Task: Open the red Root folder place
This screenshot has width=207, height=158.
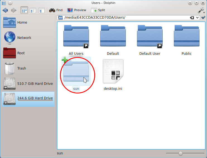Action: 28,53
